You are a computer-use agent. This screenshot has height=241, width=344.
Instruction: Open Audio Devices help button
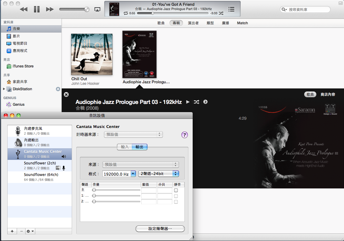184,135
